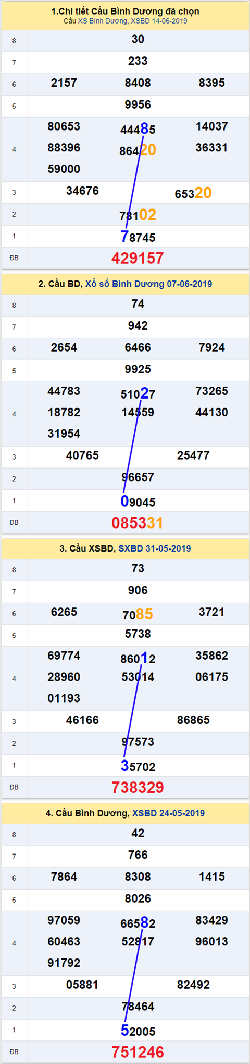This screenshot has width=250, height=1064.
Task: Select the sixth prize number 7085
Action: [x=138, y=614]
